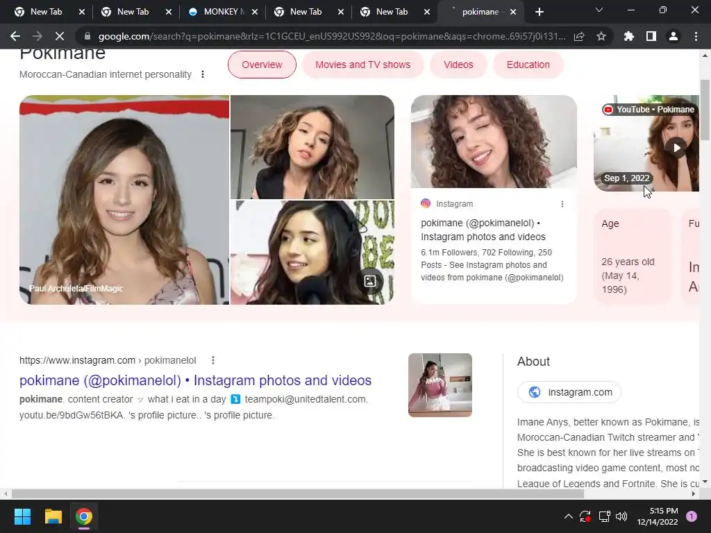
Task: Open the Instagram card three-dot menu
Action: click(562, 204)
